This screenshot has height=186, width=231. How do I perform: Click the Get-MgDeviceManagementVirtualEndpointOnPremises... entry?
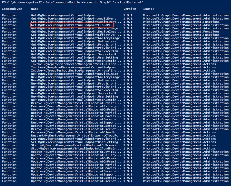click(76, 41)
